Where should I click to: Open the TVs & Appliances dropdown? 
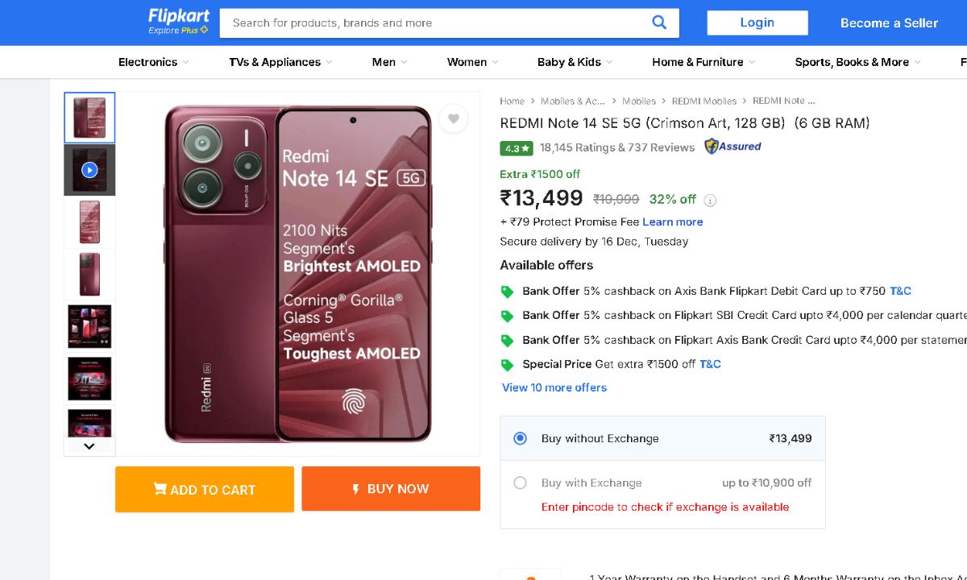pos(280,62)
